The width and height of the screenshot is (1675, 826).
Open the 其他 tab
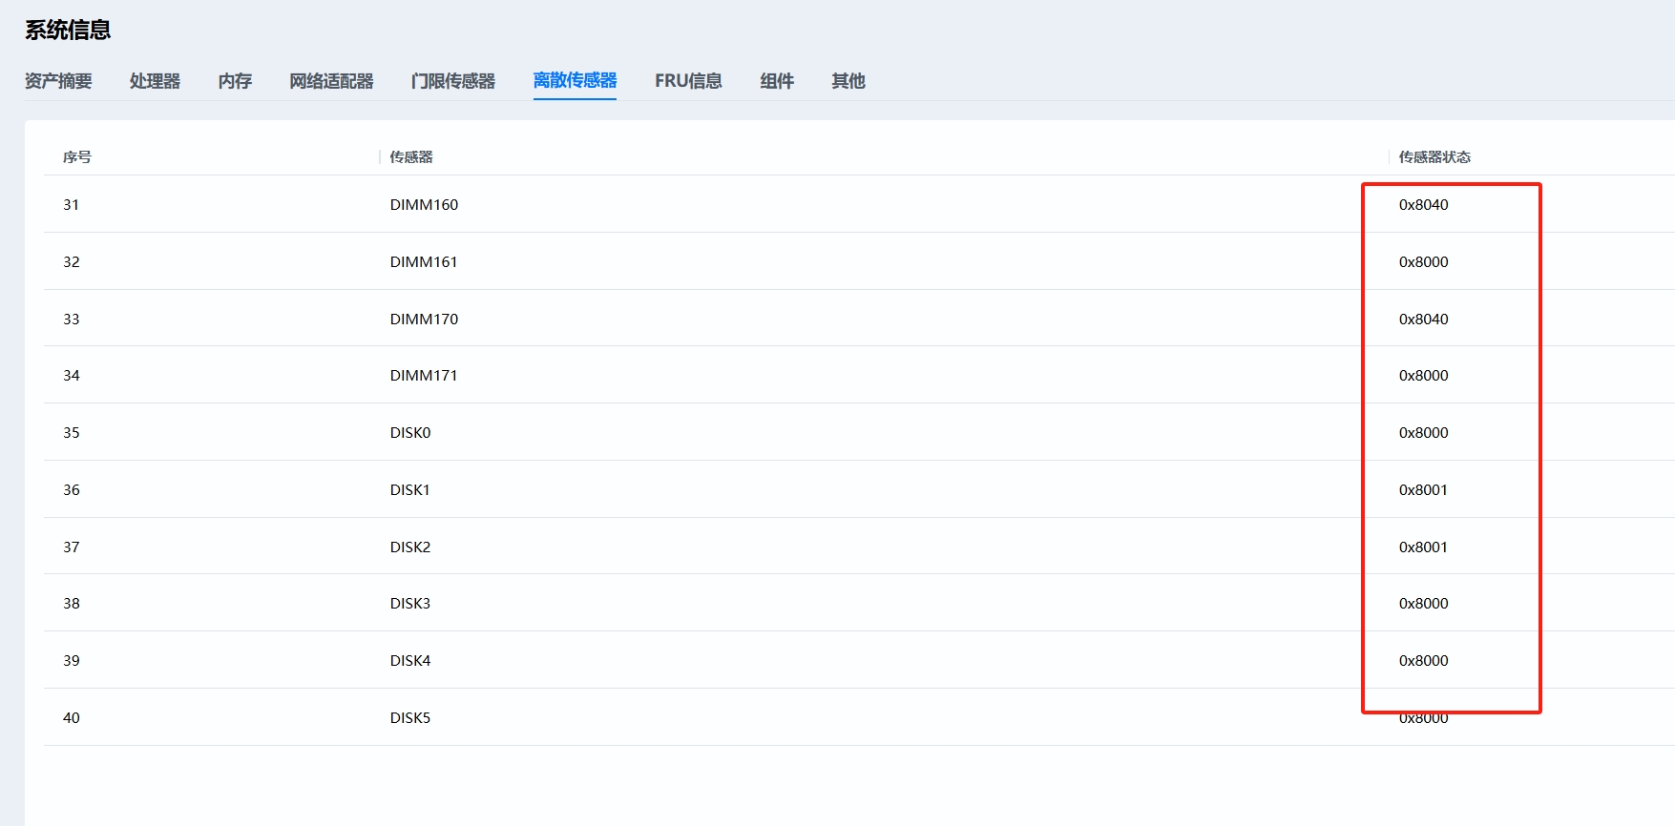pos(848,81)
